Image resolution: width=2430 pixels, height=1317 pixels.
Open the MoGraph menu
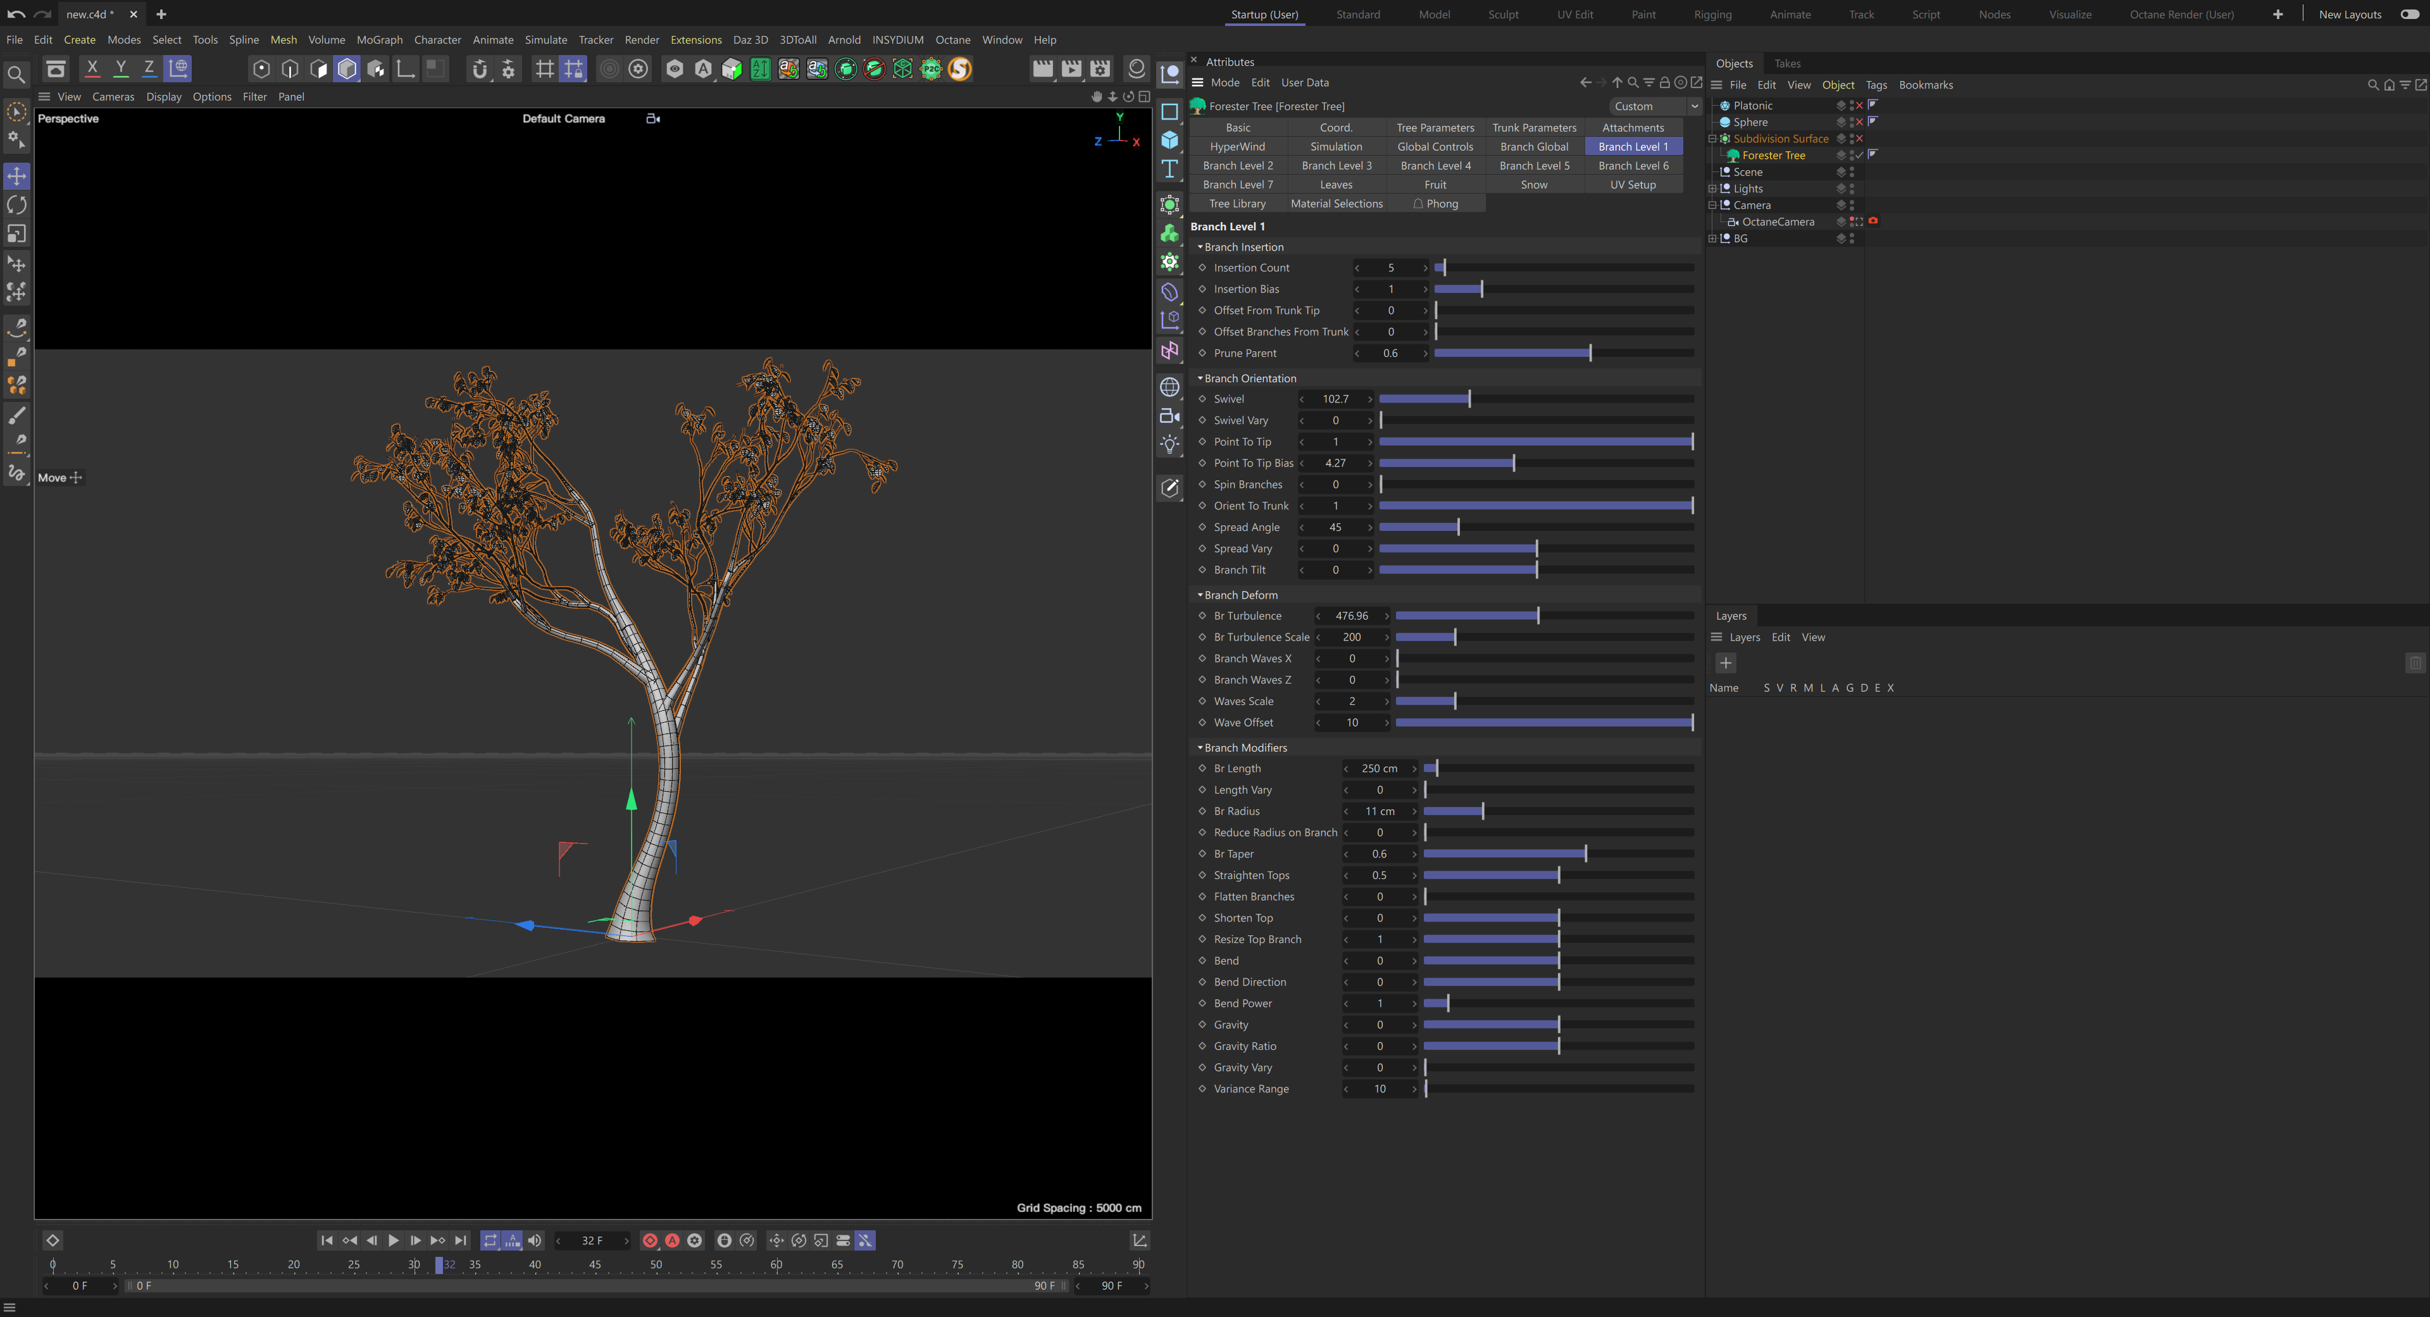click(379, 40)
